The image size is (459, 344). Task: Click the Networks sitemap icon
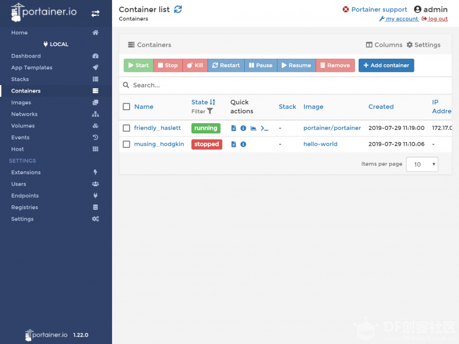pos(95,114)
